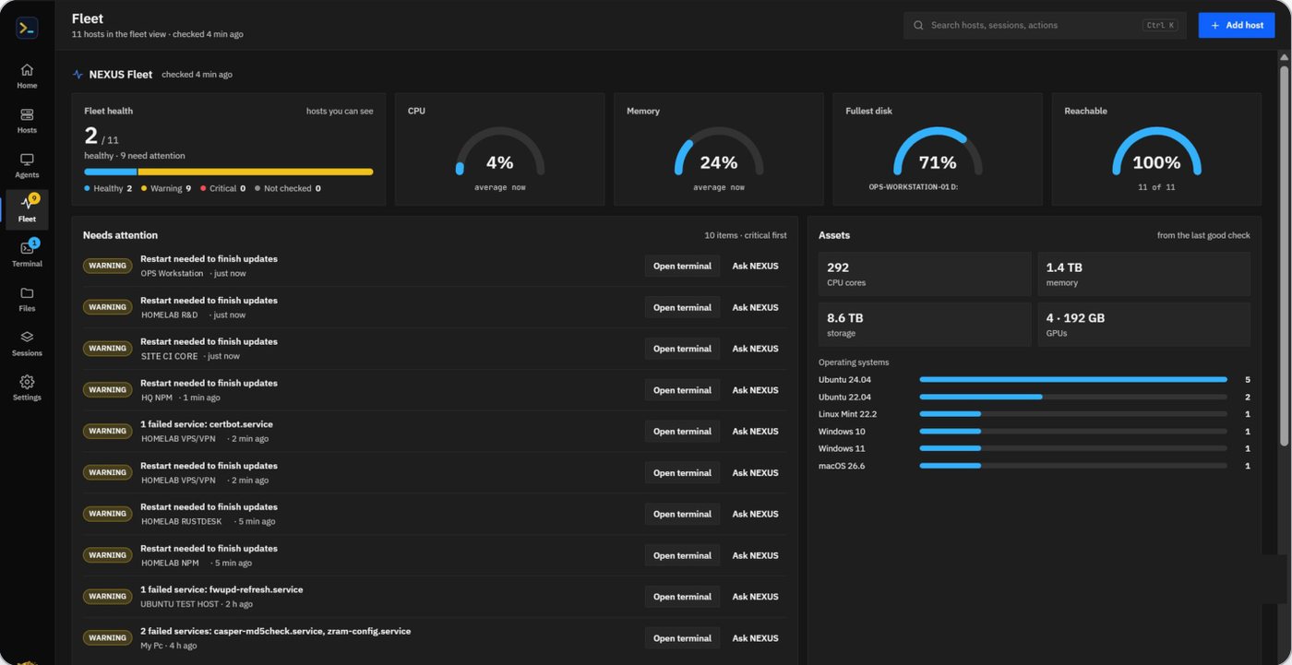This screenshot has width=1292, height=665.
Task: Click the Add host button
Action: pos(1237,25)
